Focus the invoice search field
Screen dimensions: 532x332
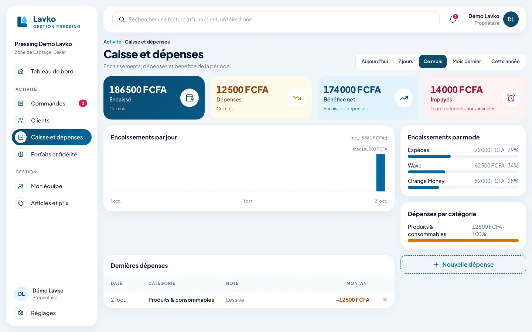(x=276, y=19)
